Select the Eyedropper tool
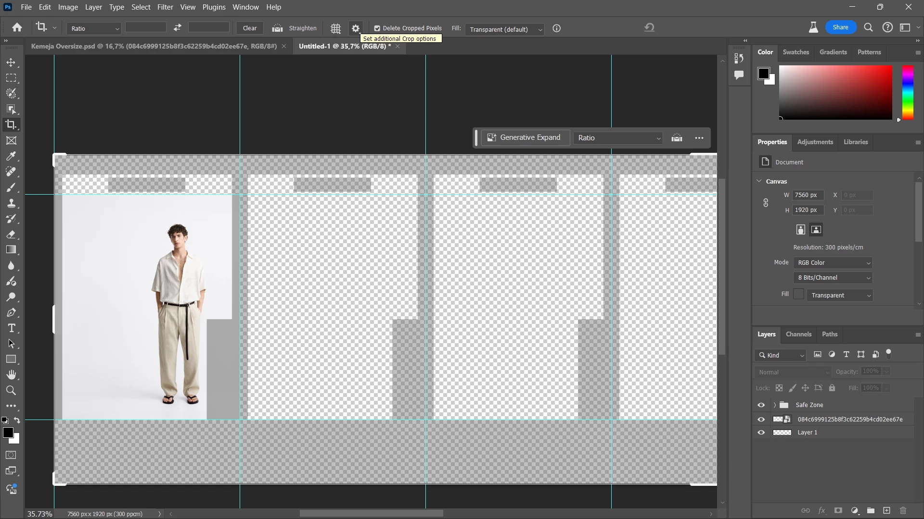924x519 pixels. 11,156
